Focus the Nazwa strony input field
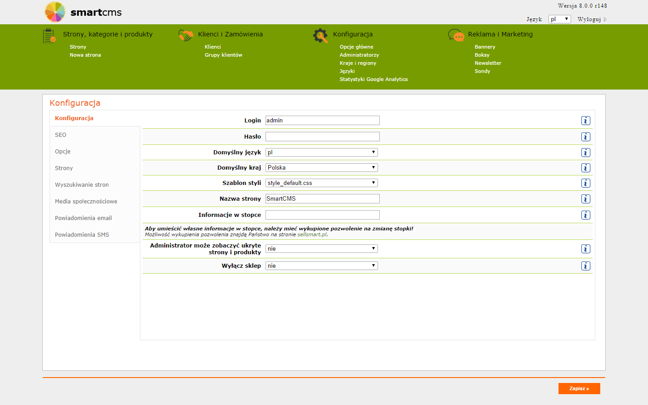The image size is (648, 405). coord(323,198)
